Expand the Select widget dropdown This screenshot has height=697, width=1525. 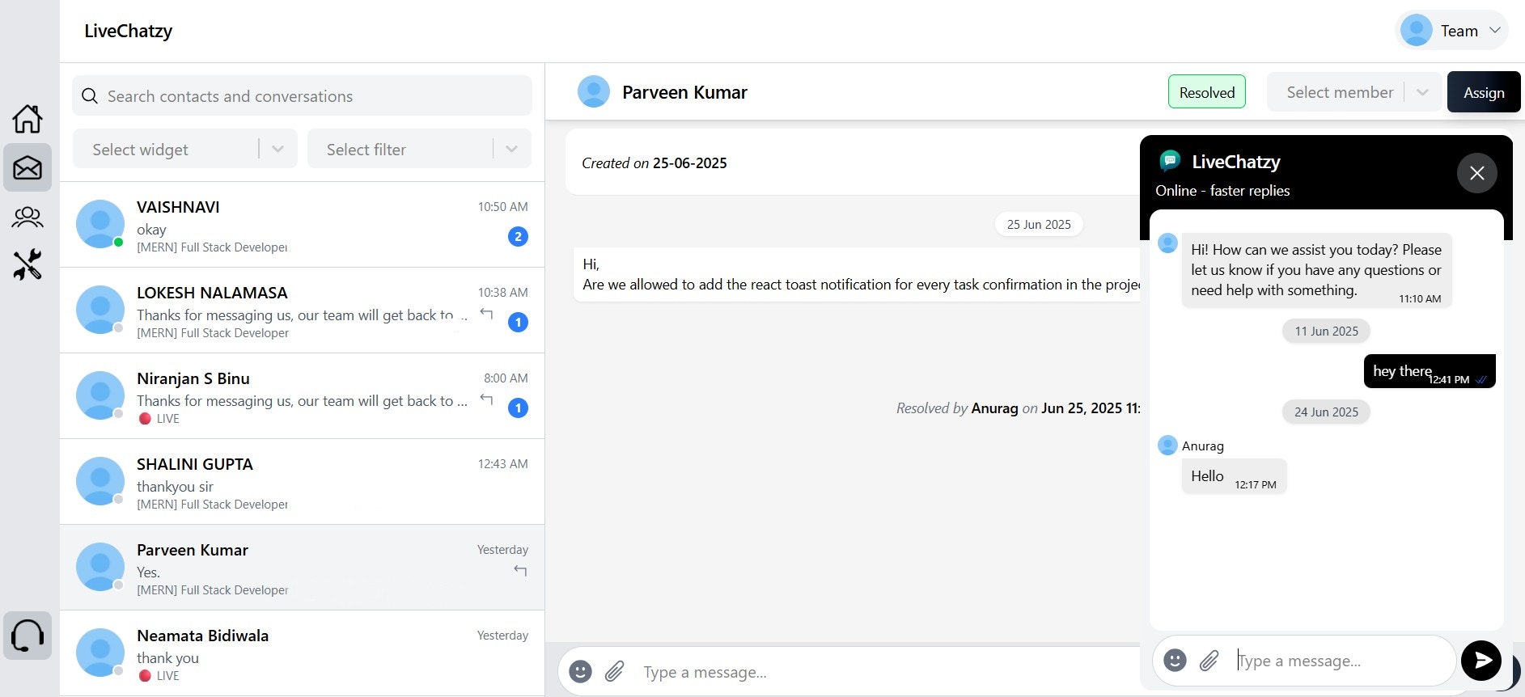(185, 149)
